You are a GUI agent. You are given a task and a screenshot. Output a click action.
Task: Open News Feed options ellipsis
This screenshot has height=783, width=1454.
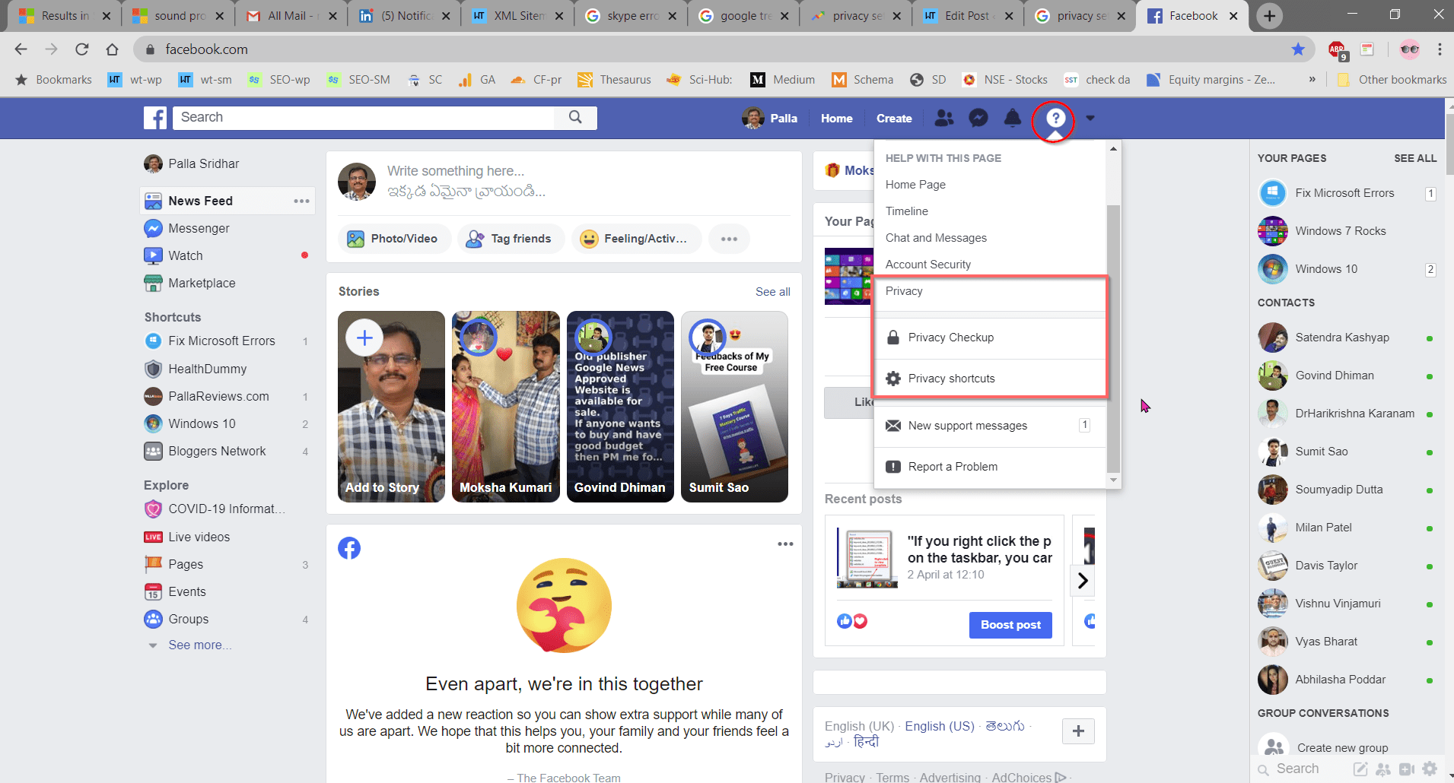301,201
